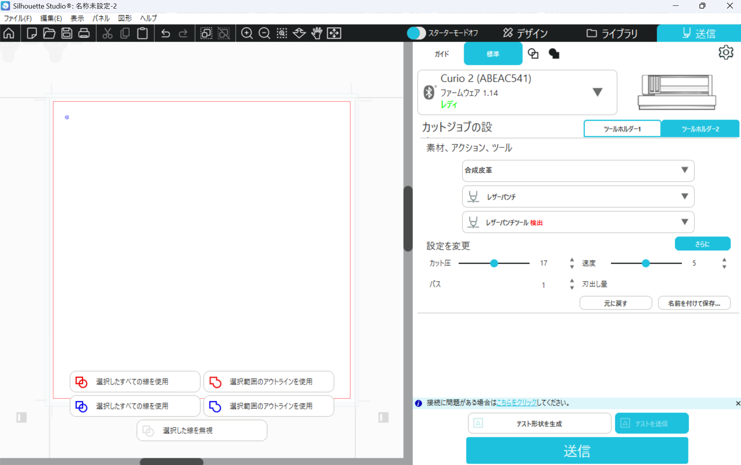Viewport: 741px width, 465px height.
Task: Select the pan hand tool
Action: pos(317,33)
